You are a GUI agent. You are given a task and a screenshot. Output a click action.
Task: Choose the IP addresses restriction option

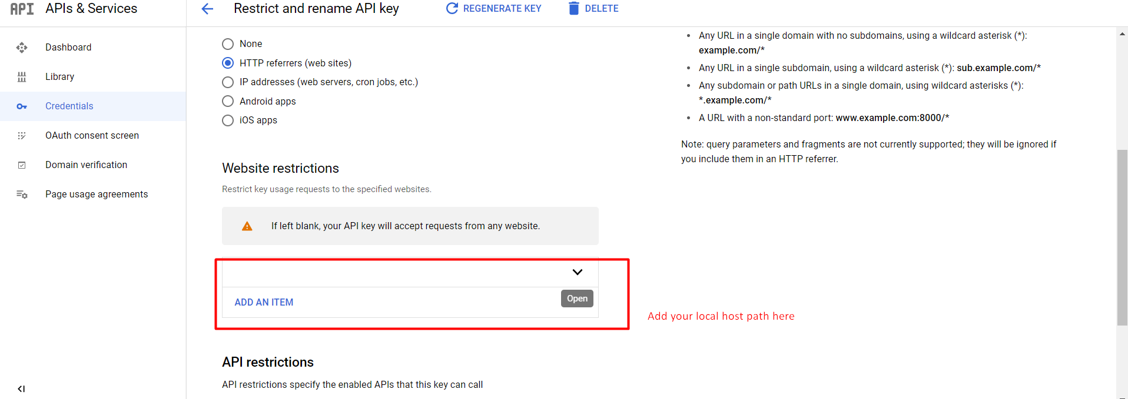tap(227, 82)
